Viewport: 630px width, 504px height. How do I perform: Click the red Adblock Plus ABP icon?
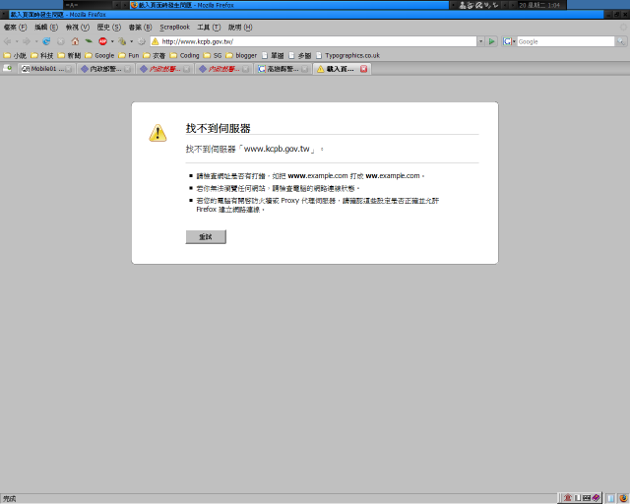(102, 41)
